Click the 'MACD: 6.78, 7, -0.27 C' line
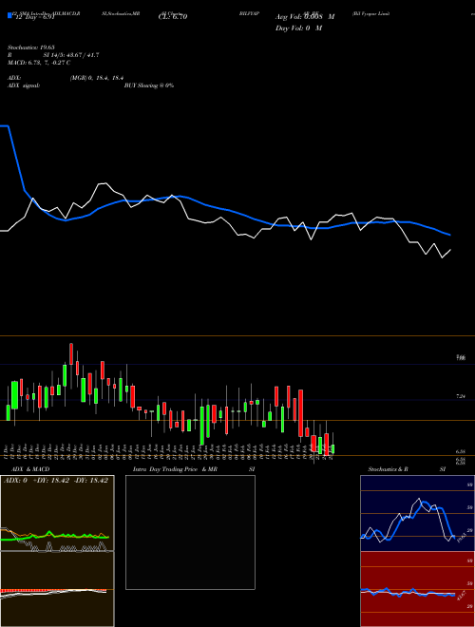Image resolution: width=475 pixels, height=627 pixels. coord(39,63)
